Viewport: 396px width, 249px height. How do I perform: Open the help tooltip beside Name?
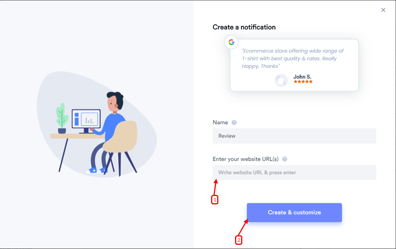(234, 122)
